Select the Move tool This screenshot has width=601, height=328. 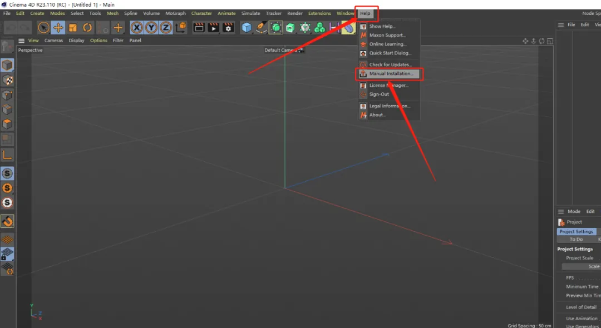[x=58, y=28]
